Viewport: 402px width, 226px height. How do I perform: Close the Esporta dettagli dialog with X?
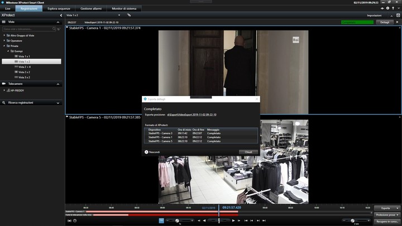pyautogui.click(x=256, y=99)
